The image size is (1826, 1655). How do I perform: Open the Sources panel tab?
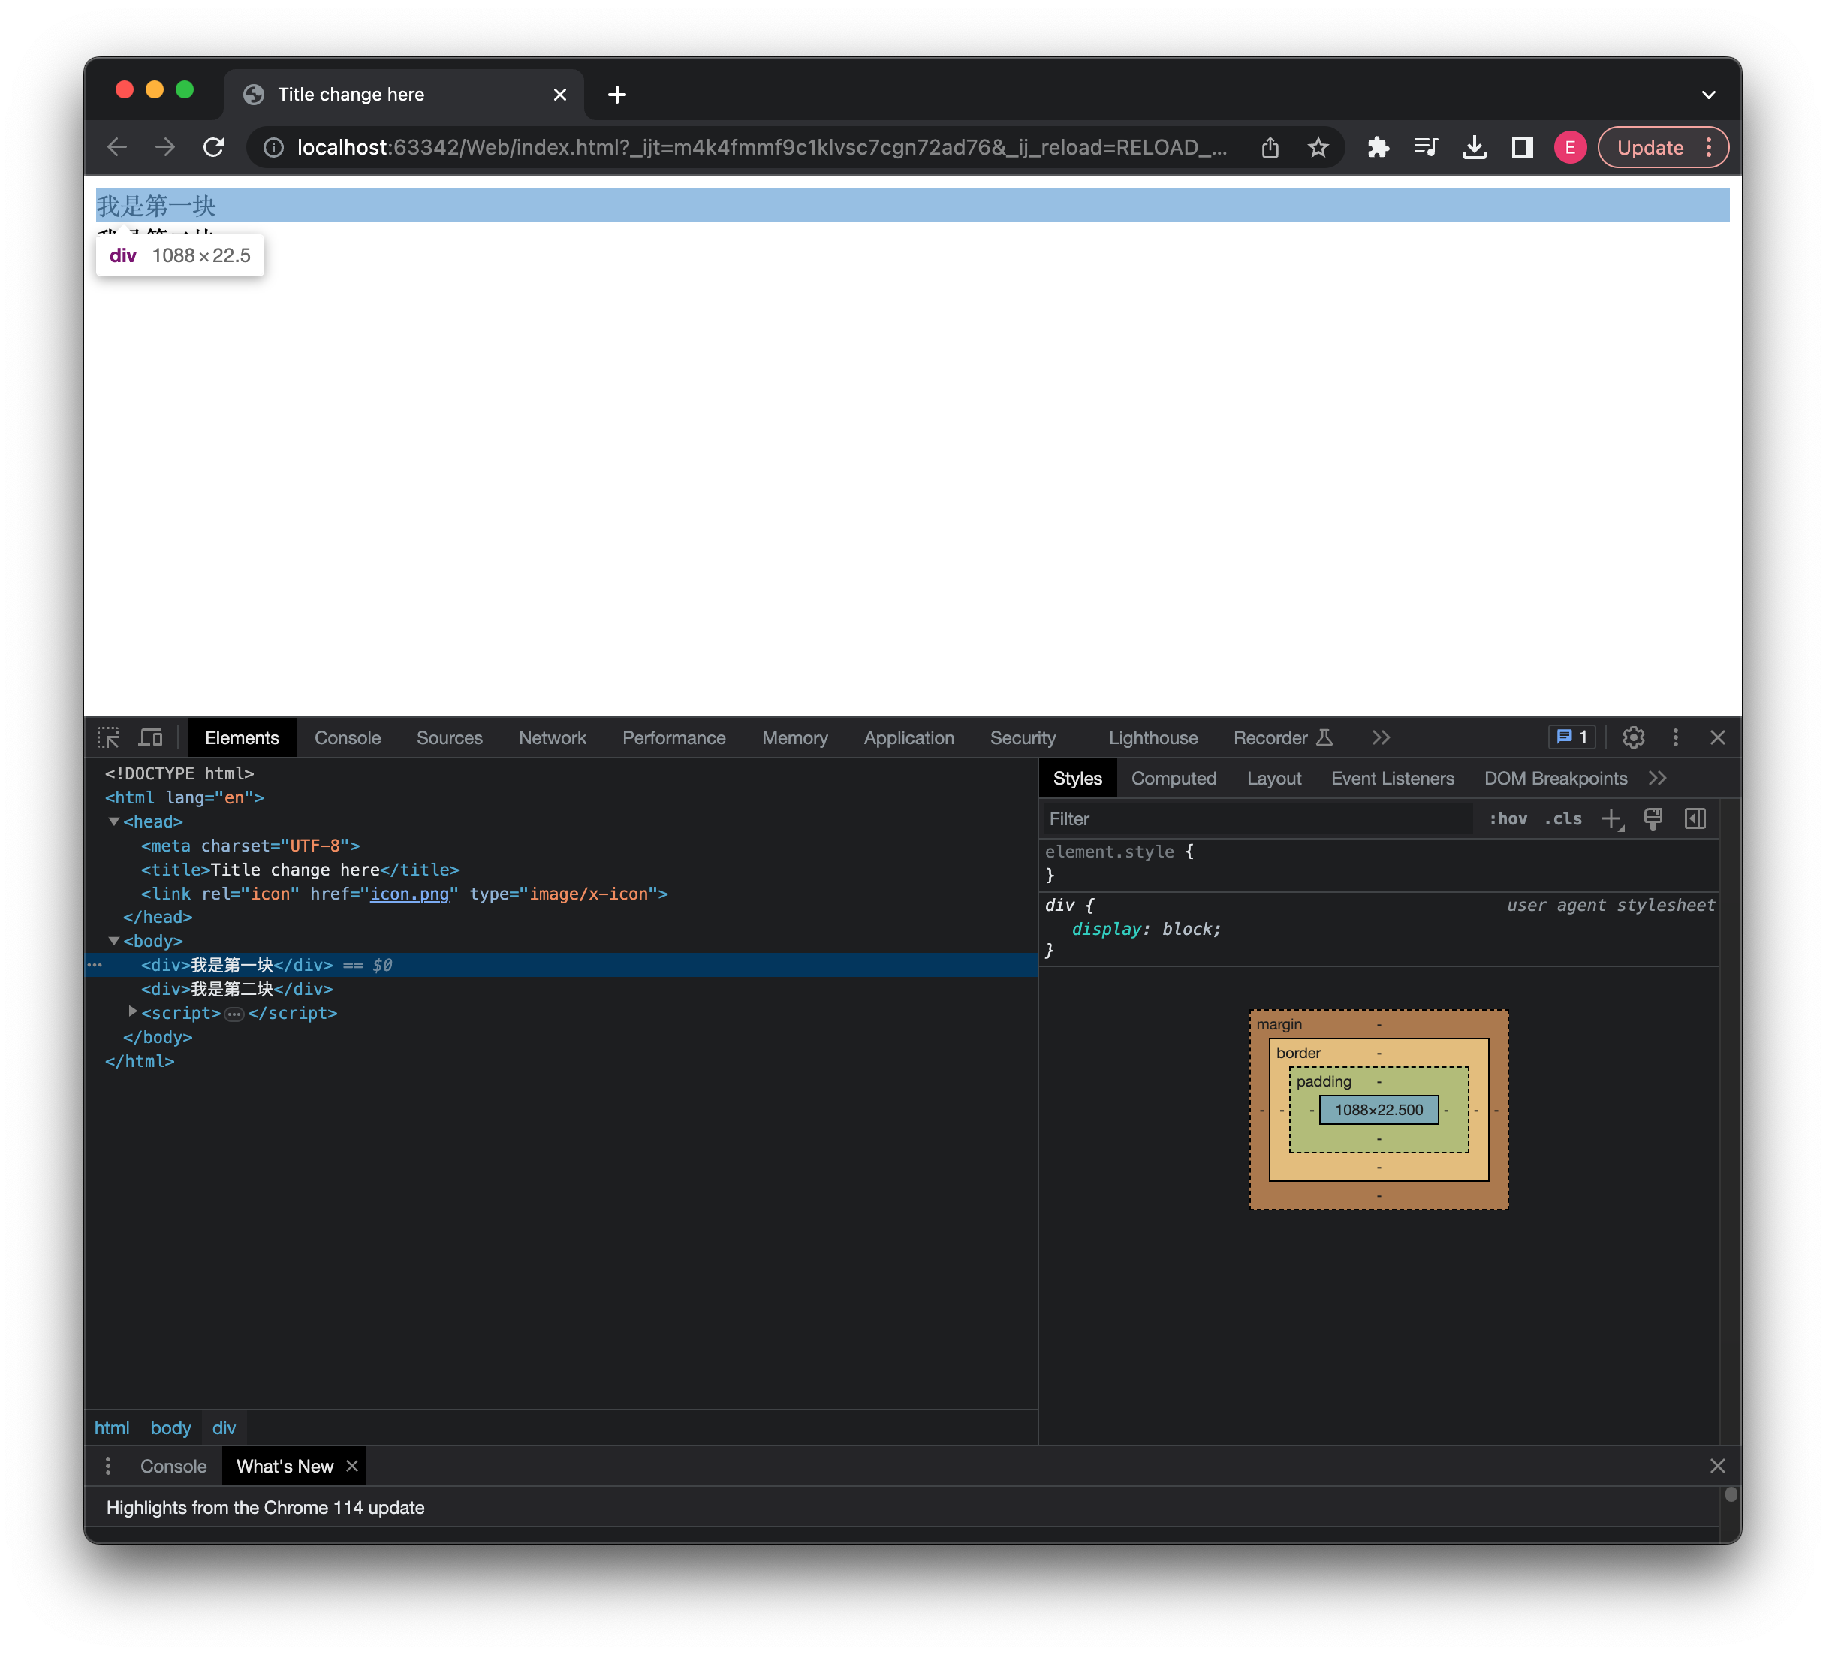point(449,737)
